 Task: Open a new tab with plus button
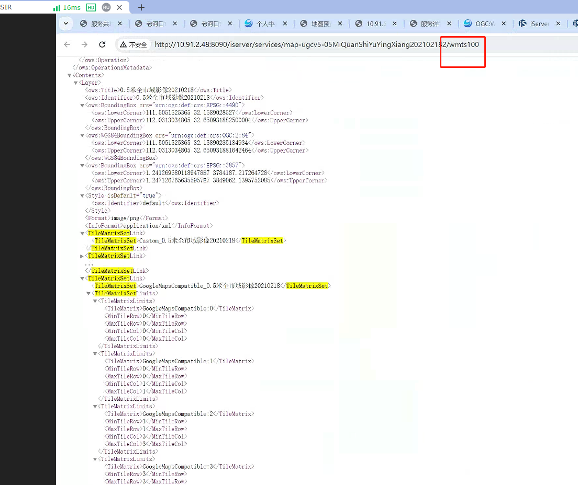141,7
